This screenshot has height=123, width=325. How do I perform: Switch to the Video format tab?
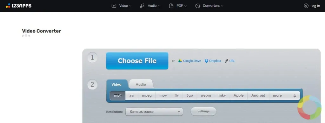(x=116, y=85)
